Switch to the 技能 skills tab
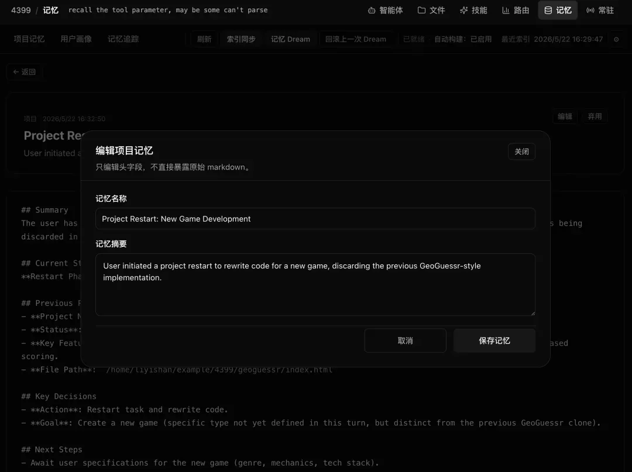This screenshot has height=472, width=632. (x=473, y=10)
